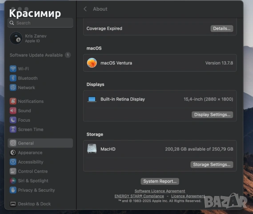Viewport: 253px width, 214px height.
Task: Go back using the chevron next to About
Action: [85, 9]
